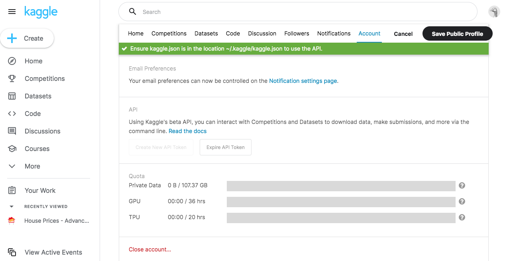507x261 pixels.
Task: Open Courses in the sidebar
Action: tap(37, 149)
